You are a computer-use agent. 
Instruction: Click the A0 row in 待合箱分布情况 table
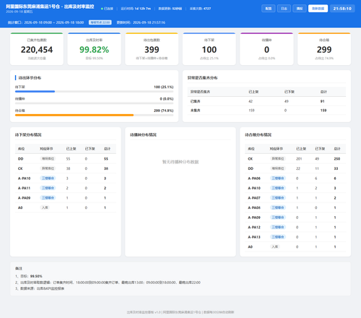click(x=295, y=246)
